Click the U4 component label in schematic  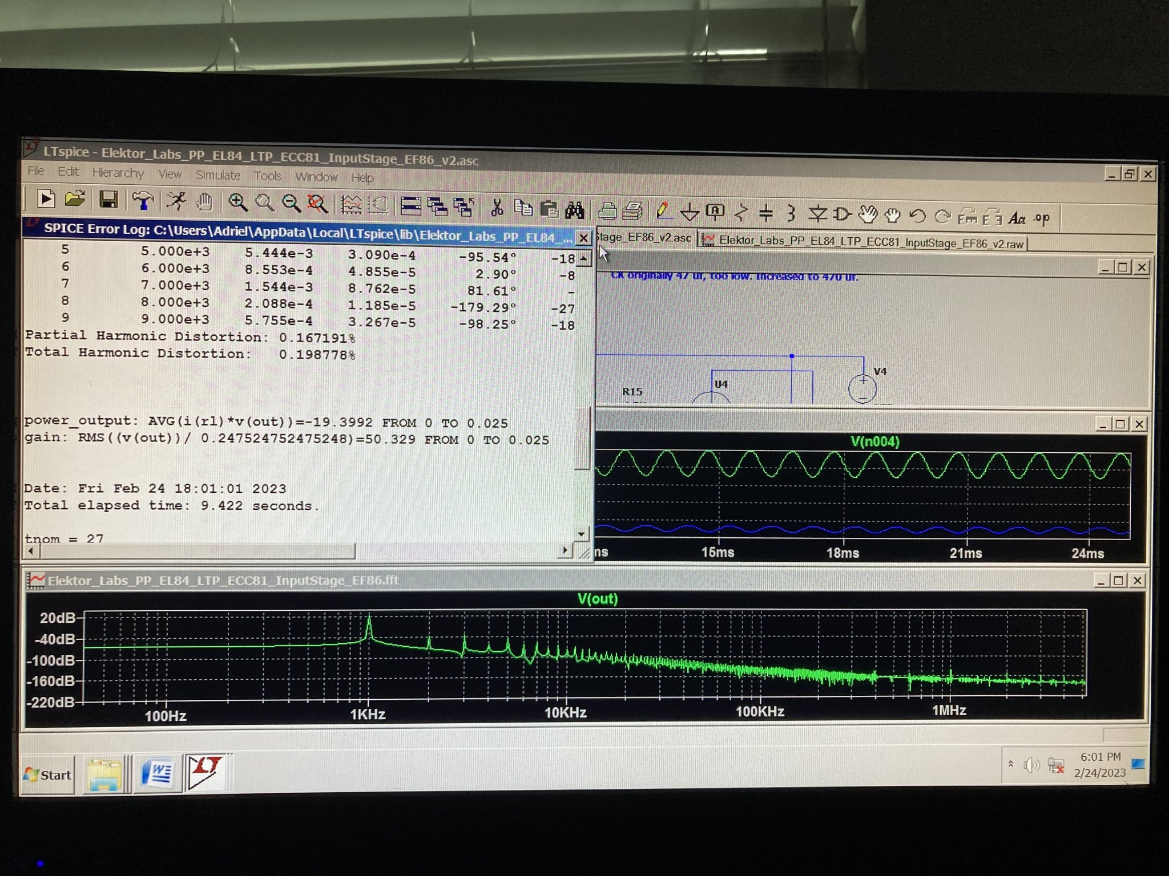[721, 384]
